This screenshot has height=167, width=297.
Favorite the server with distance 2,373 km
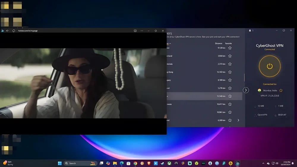230,64
